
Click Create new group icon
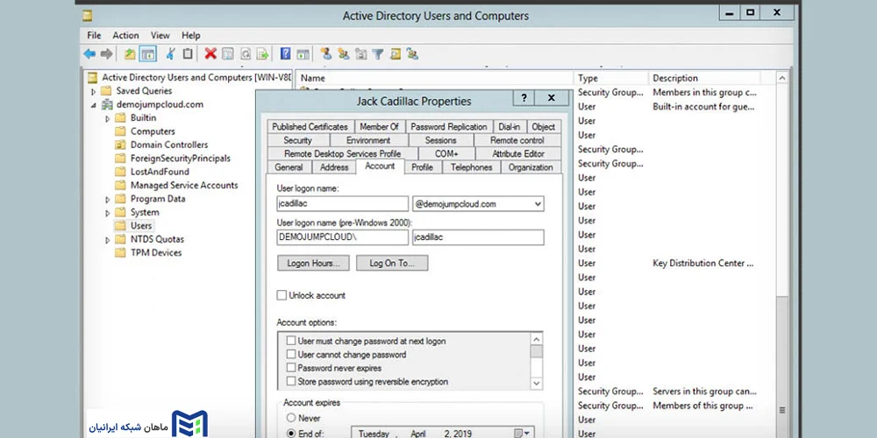tap(344, 53)
